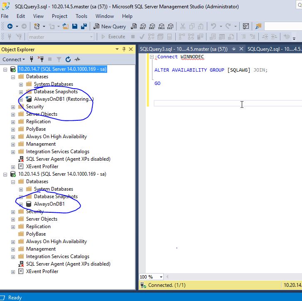302x301 pixels.
Task: Open the Window menu
Action: [105, 16]
